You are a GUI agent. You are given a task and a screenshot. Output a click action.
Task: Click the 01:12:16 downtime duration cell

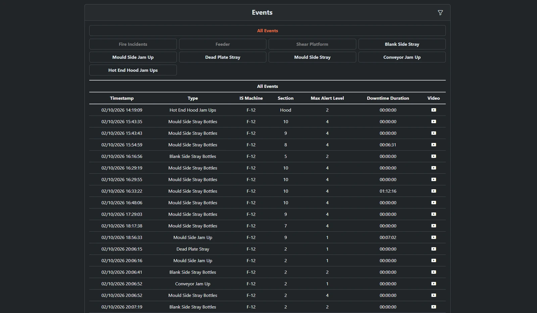click(x=388, y=191)
